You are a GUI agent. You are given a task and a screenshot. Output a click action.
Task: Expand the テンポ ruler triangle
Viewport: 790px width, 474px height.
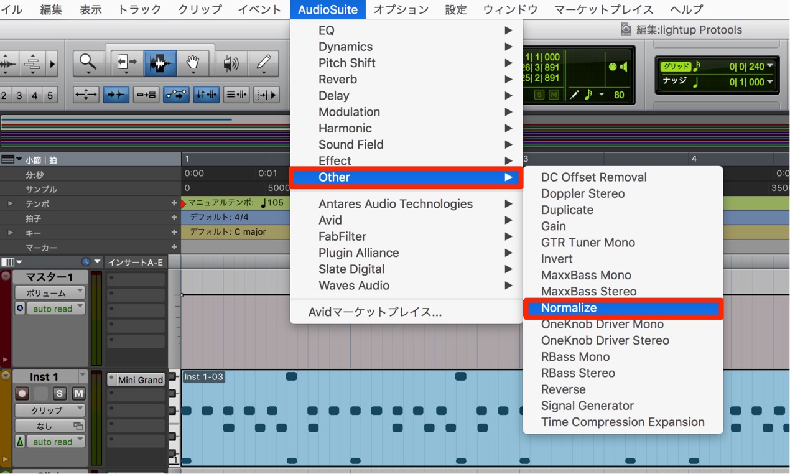pos(10,203)
